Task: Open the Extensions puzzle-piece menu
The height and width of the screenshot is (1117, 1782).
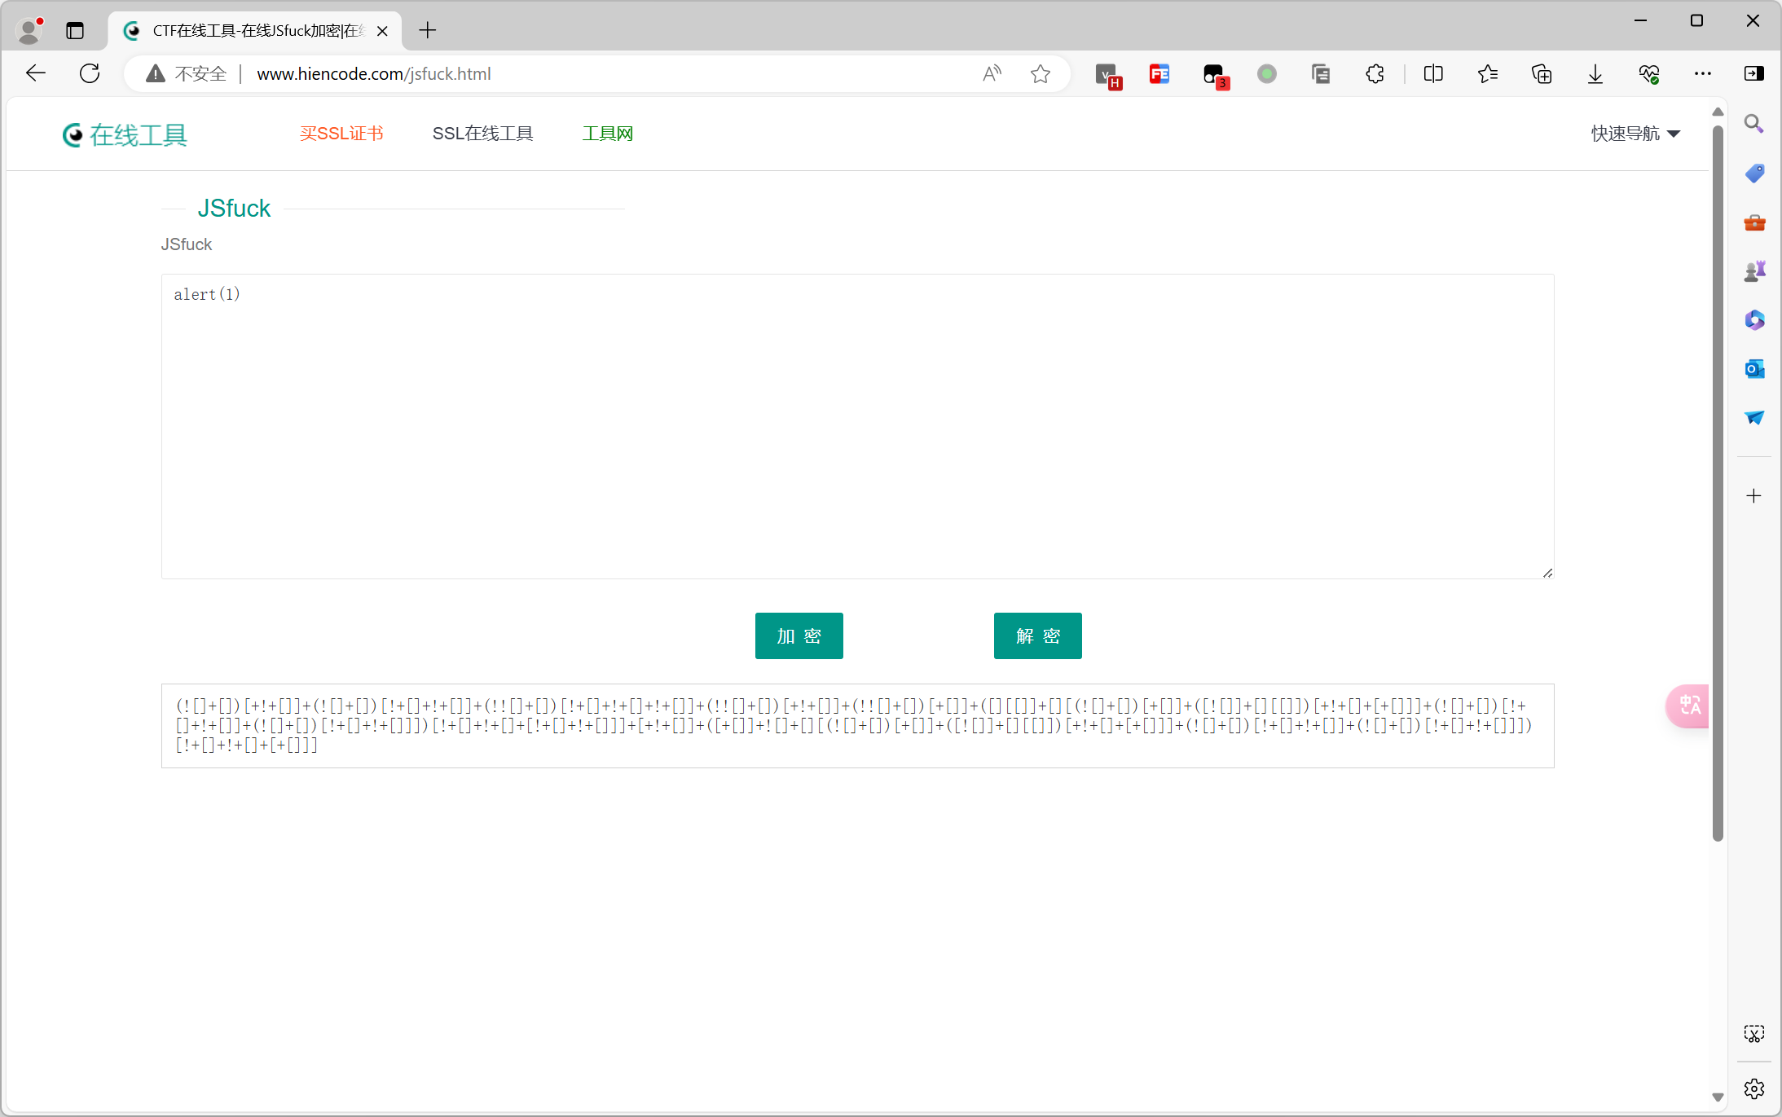Action: [1375, 73]
